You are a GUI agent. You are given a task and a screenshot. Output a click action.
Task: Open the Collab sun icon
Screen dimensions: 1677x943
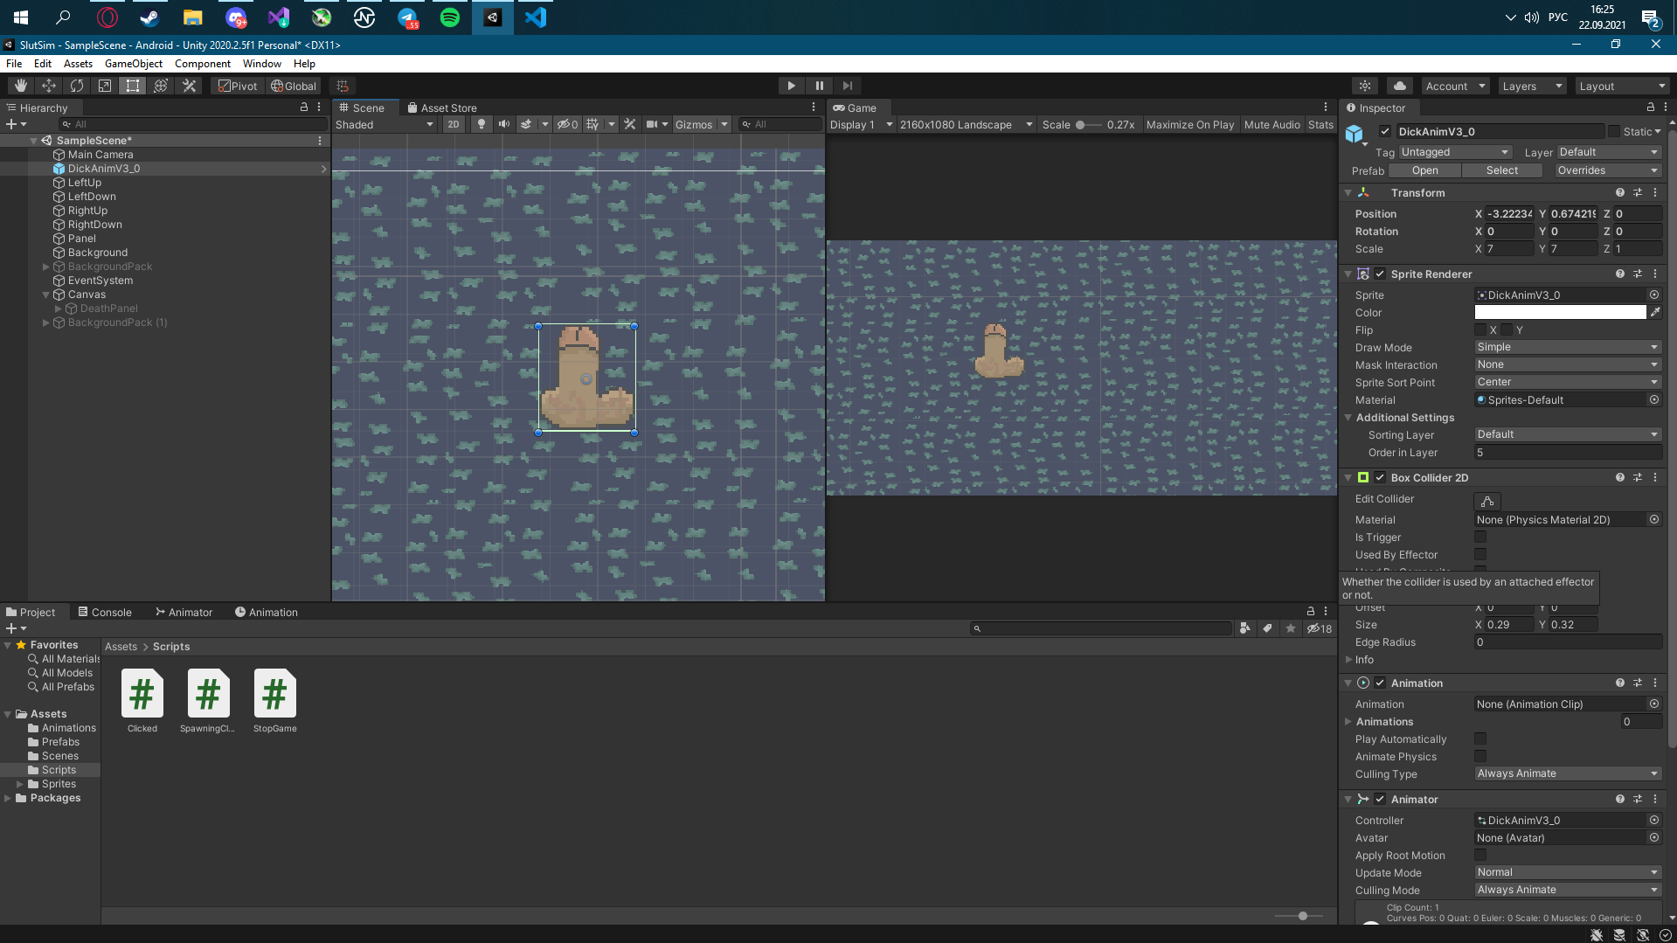[1365, 86]
